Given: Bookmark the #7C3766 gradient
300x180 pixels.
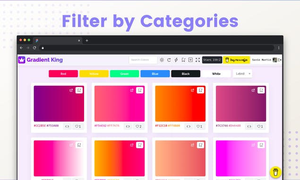Looking at the screenshot, I should point(261,90).
